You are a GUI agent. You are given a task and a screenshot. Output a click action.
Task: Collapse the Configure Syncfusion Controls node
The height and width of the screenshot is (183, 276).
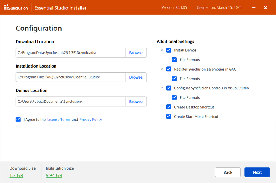162,88
